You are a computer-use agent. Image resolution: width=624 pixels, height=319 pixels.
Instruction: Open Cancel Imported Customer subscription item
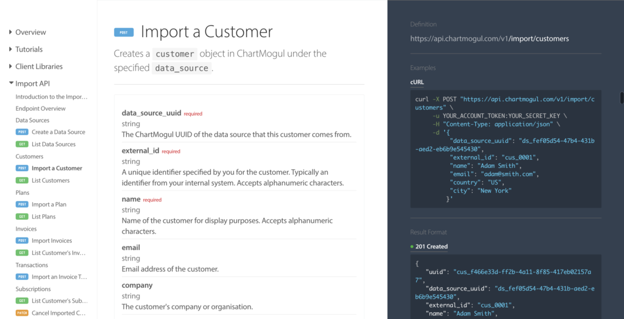click(x=59, y=313)
